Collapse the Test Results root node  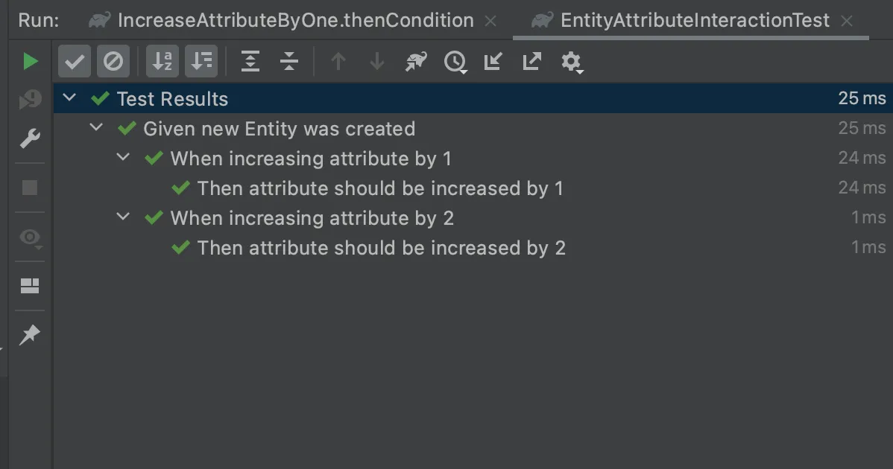[70, 98]
